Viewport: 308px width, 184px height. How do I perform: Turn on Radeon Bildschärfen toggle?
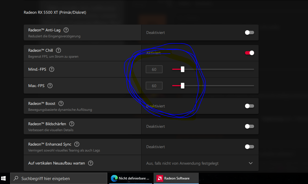pos(250,126)
